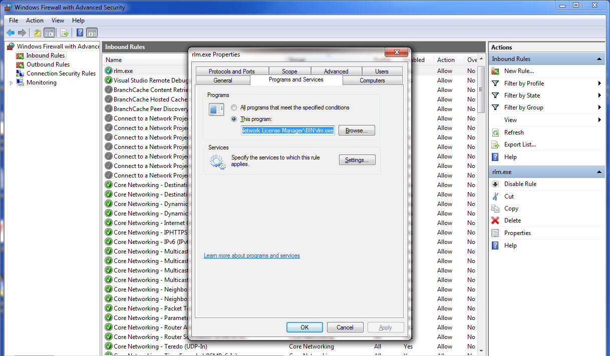Image resolution: width=610 pixels, height=356 pixels.
Task: Toggle the Show/Hide Action Pane toolbar icon
Action: [x=92, y=33]
